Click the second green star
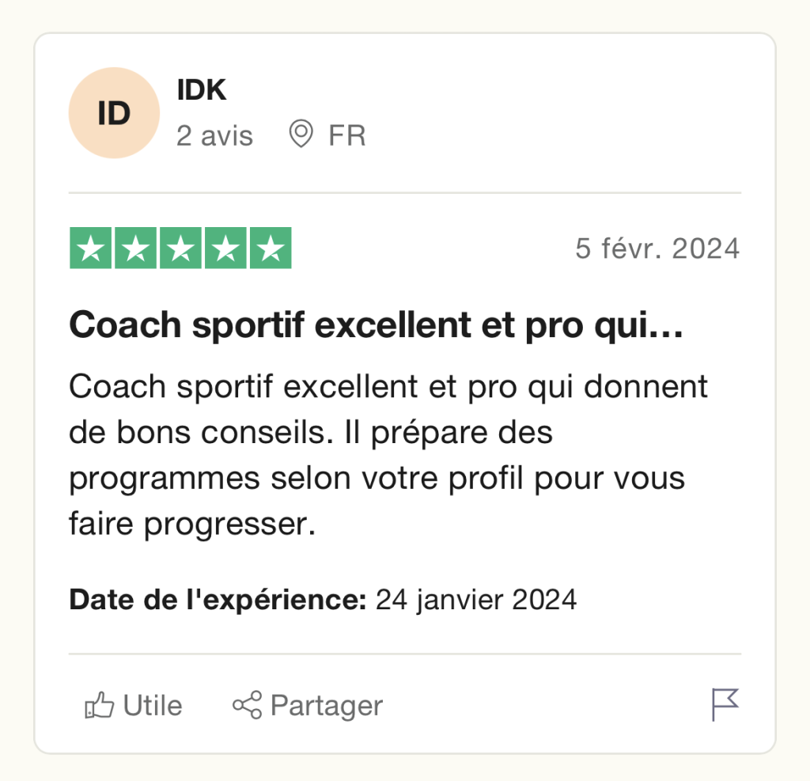810x781 pixels. [x=135, y=248]
